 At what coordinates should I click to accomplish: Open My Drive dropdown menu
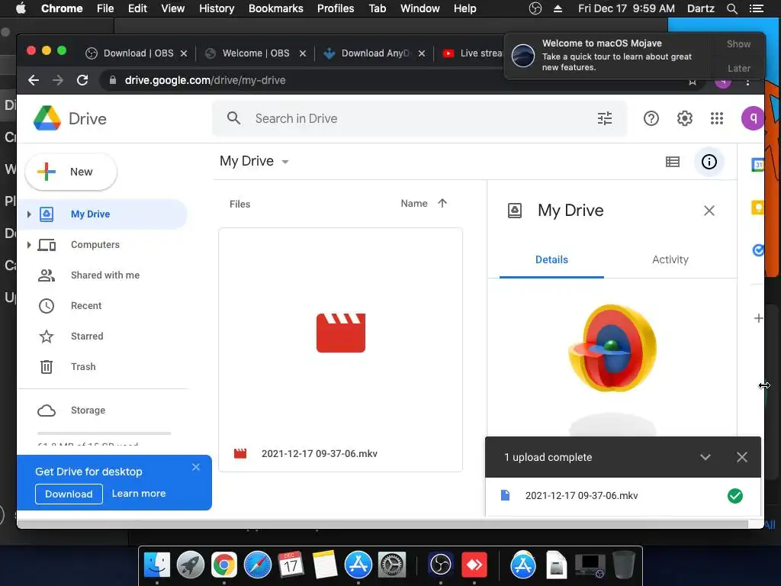click(254, 161)
